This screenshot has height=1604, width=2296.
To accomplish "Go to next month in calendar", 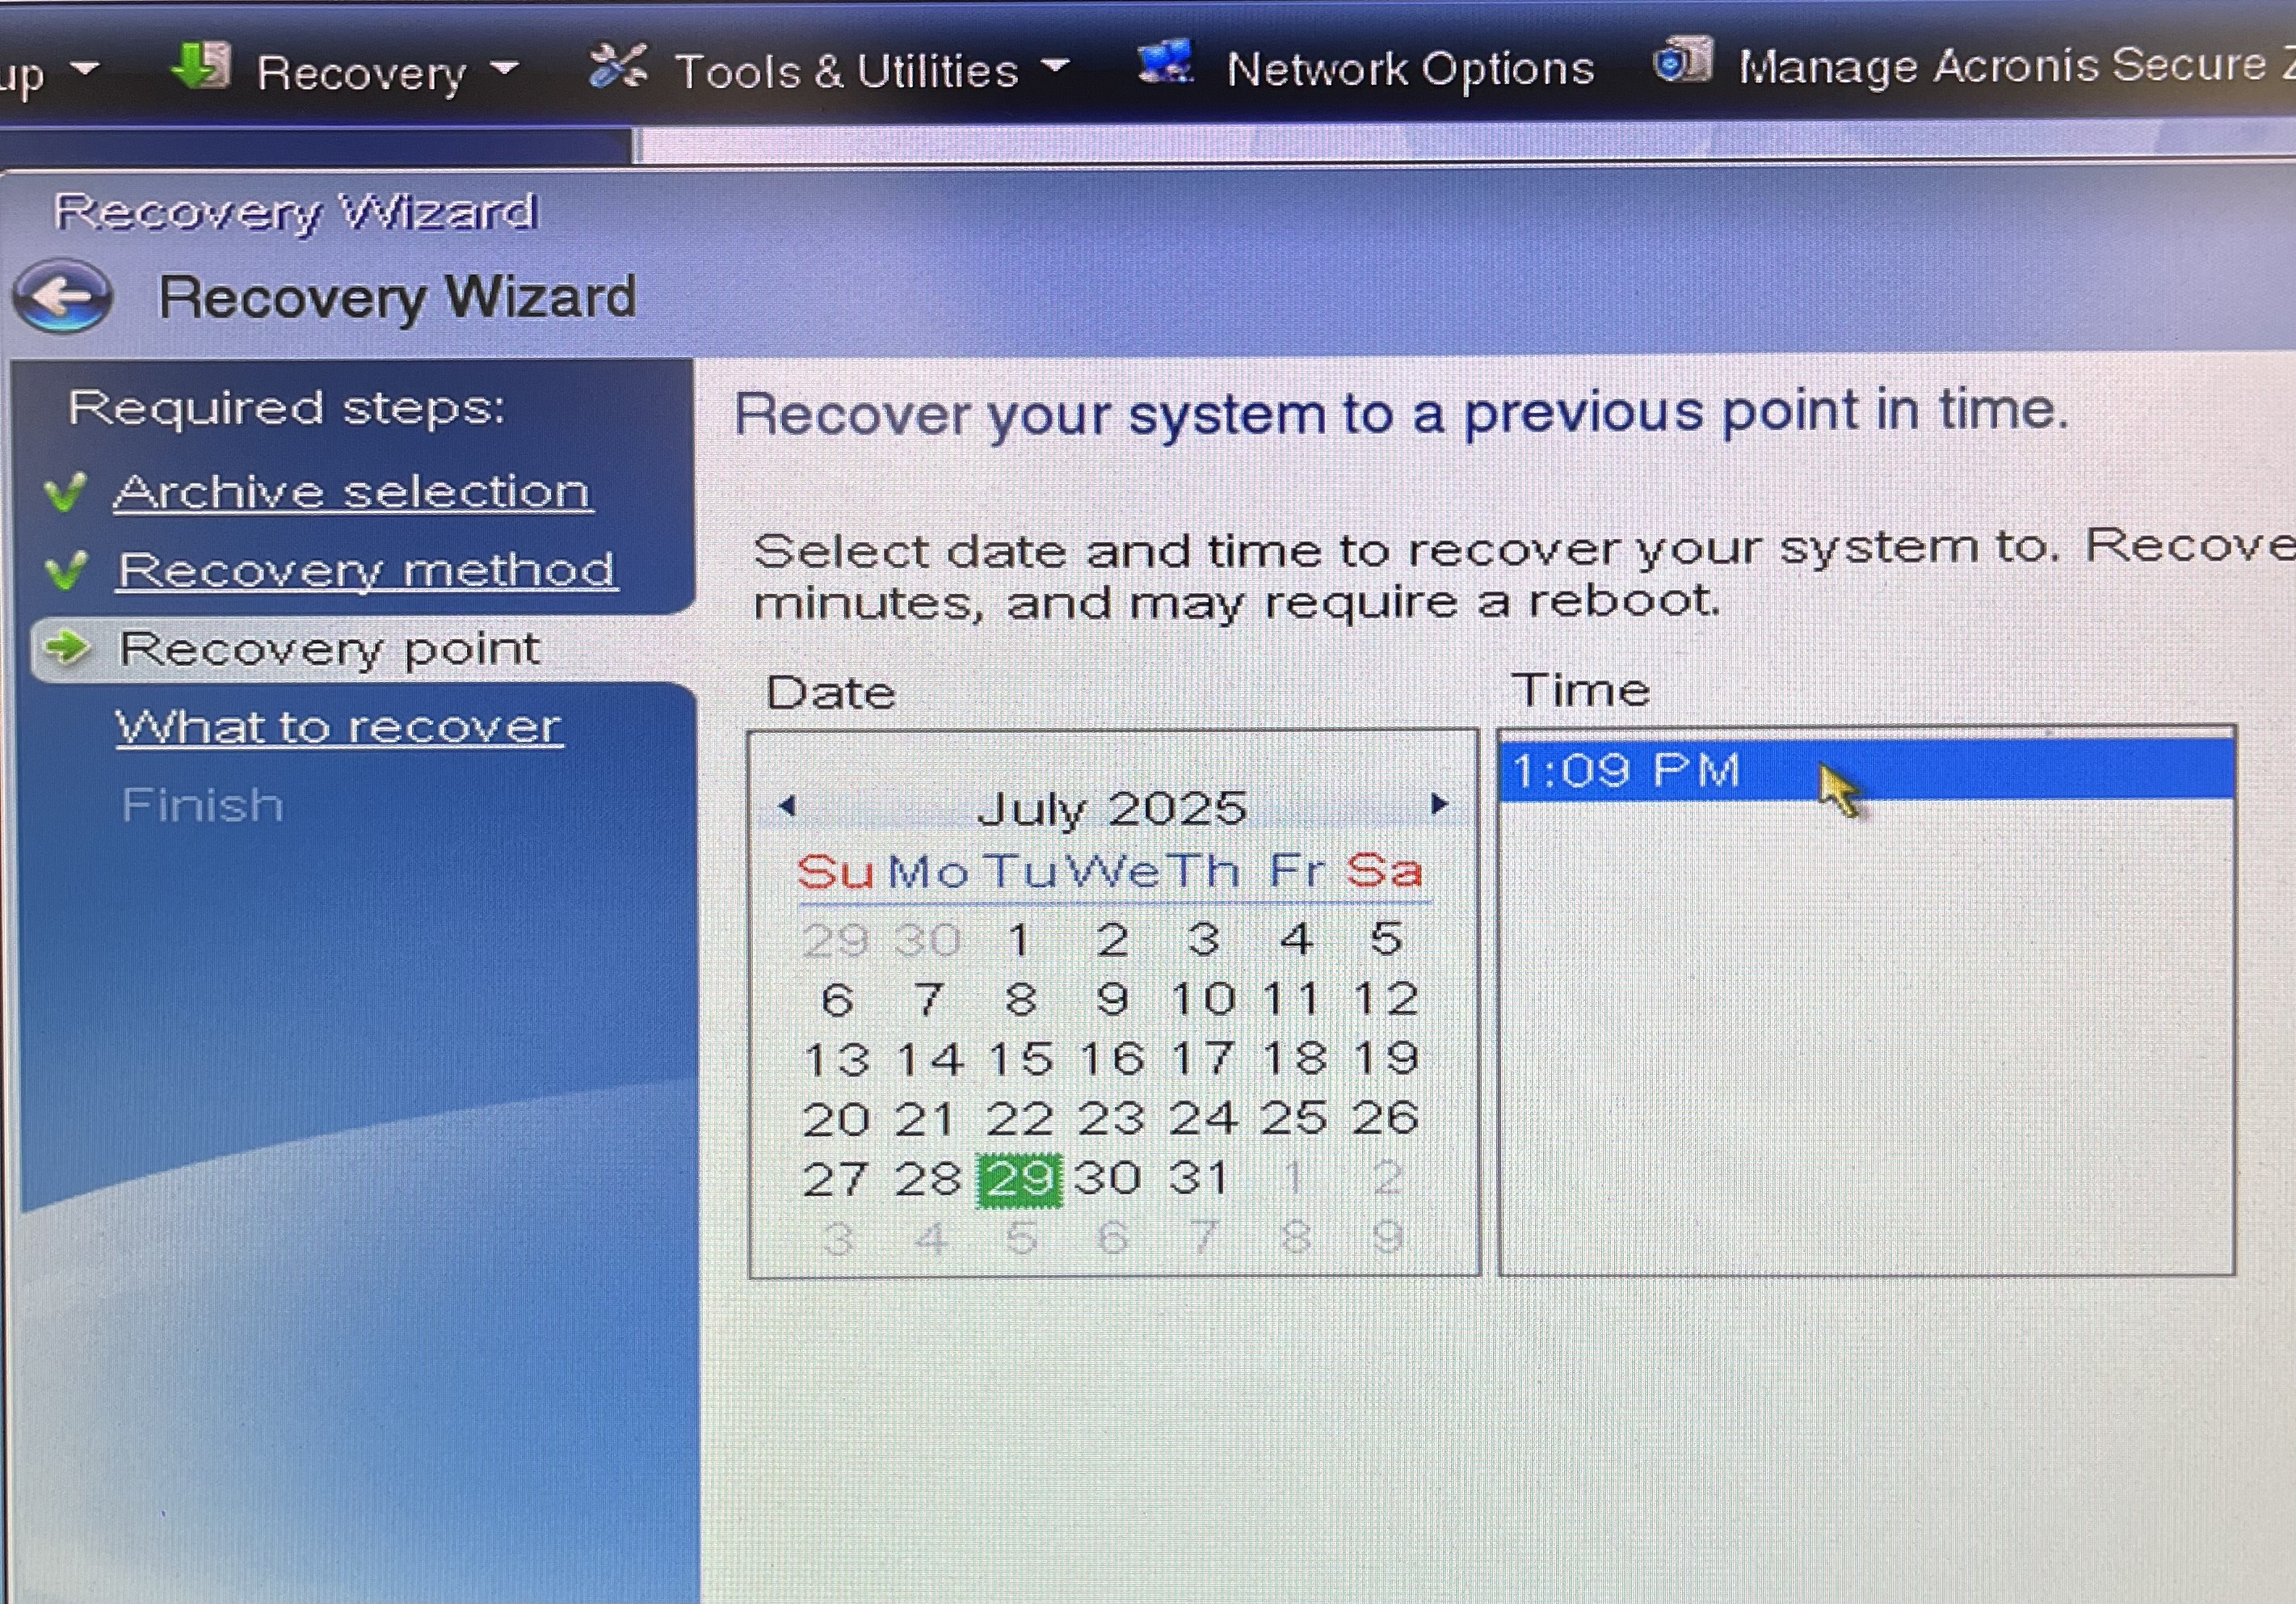I will (x=1439, y=803).
